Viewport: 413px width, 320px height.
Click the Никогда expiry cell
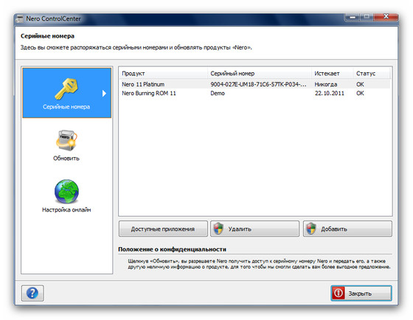325,85
